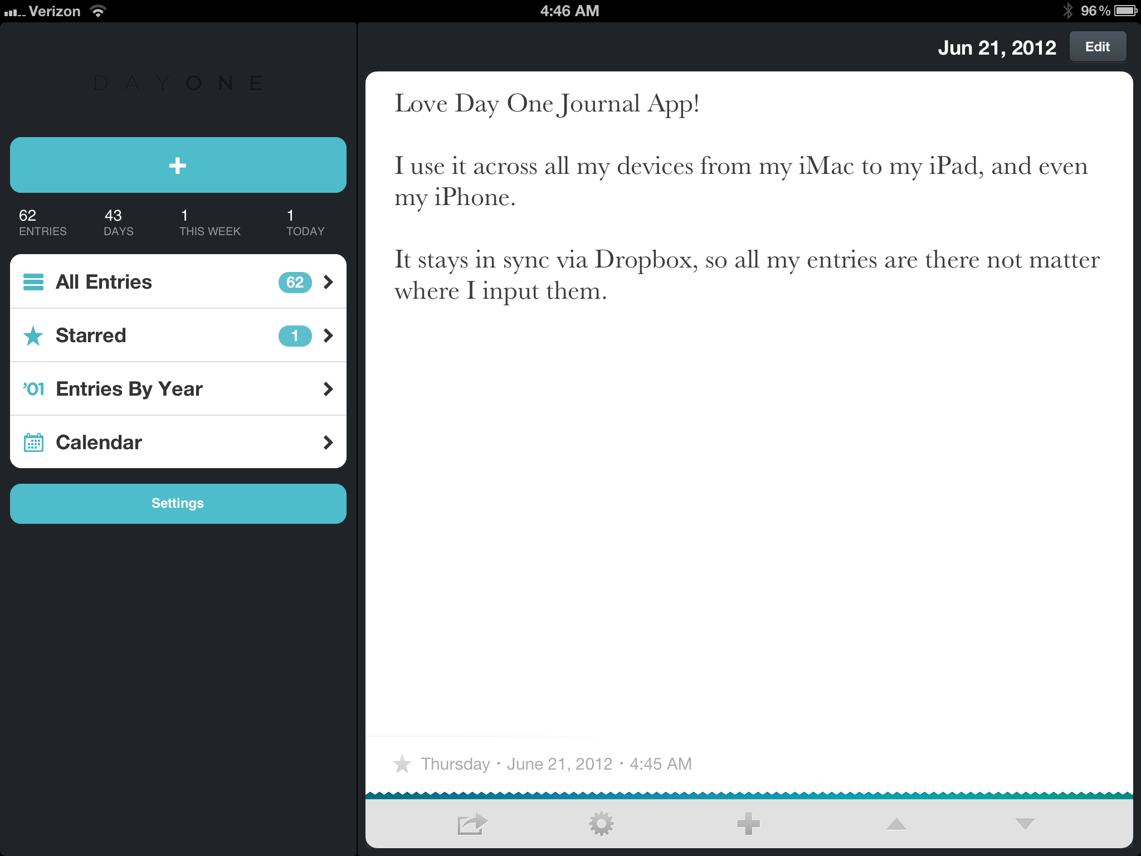Select the gear icon in the entry toolbar
This screenshot has height=856, width=1141.
601,824
